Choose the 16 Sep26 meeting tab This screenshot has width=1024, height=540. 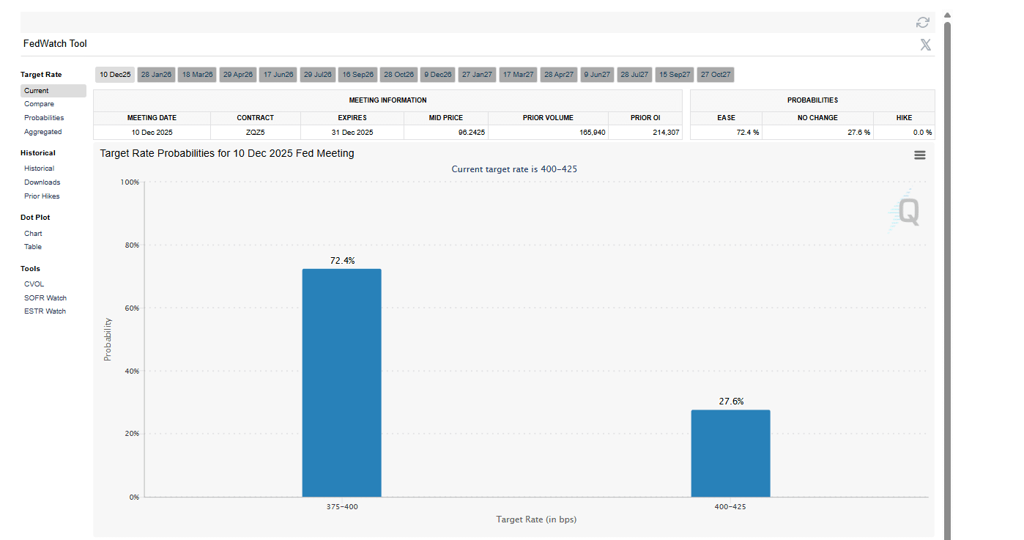[x=358, y=75]
